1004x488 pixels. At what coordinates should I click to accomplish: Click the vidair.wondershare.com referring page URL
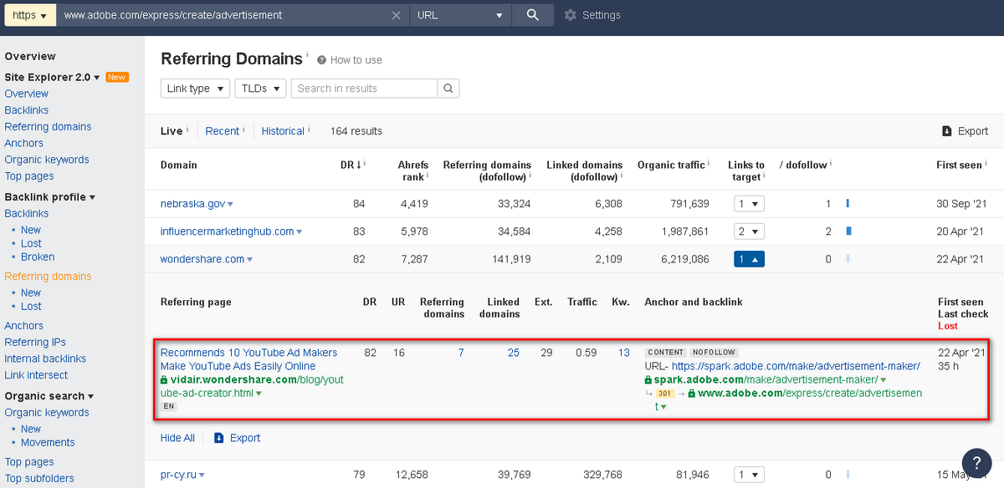pyautogui.click(x=252, y=386)
